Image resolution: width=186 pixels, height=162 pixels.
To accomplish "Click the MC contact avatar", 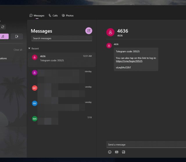I will [35, 88].
